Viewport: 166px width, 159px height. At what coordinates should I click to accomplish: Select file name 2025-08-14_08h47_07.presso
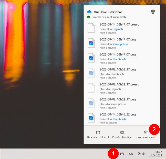point(119,24)
